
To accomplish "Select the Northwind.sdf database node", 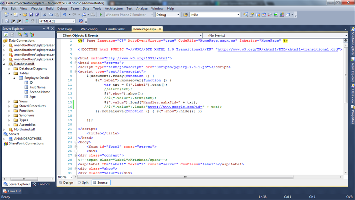I will point(24,129).
